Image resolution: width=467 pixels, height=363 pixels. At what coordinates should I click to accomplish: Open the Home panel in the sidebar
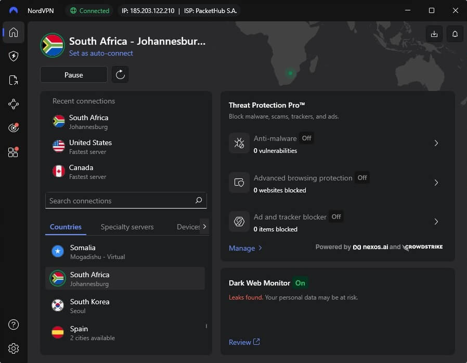click(x=13, y=33)
